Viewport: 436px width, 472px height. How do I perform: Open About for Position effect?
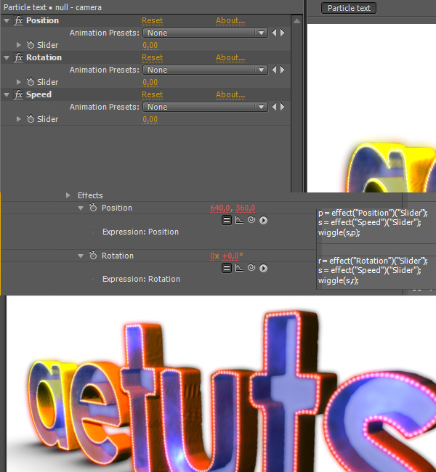pos(230,21)
